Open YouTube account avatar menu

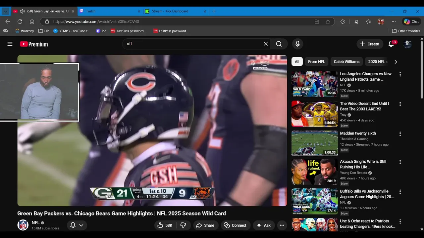pyautogui.click(x=407, y=44)
